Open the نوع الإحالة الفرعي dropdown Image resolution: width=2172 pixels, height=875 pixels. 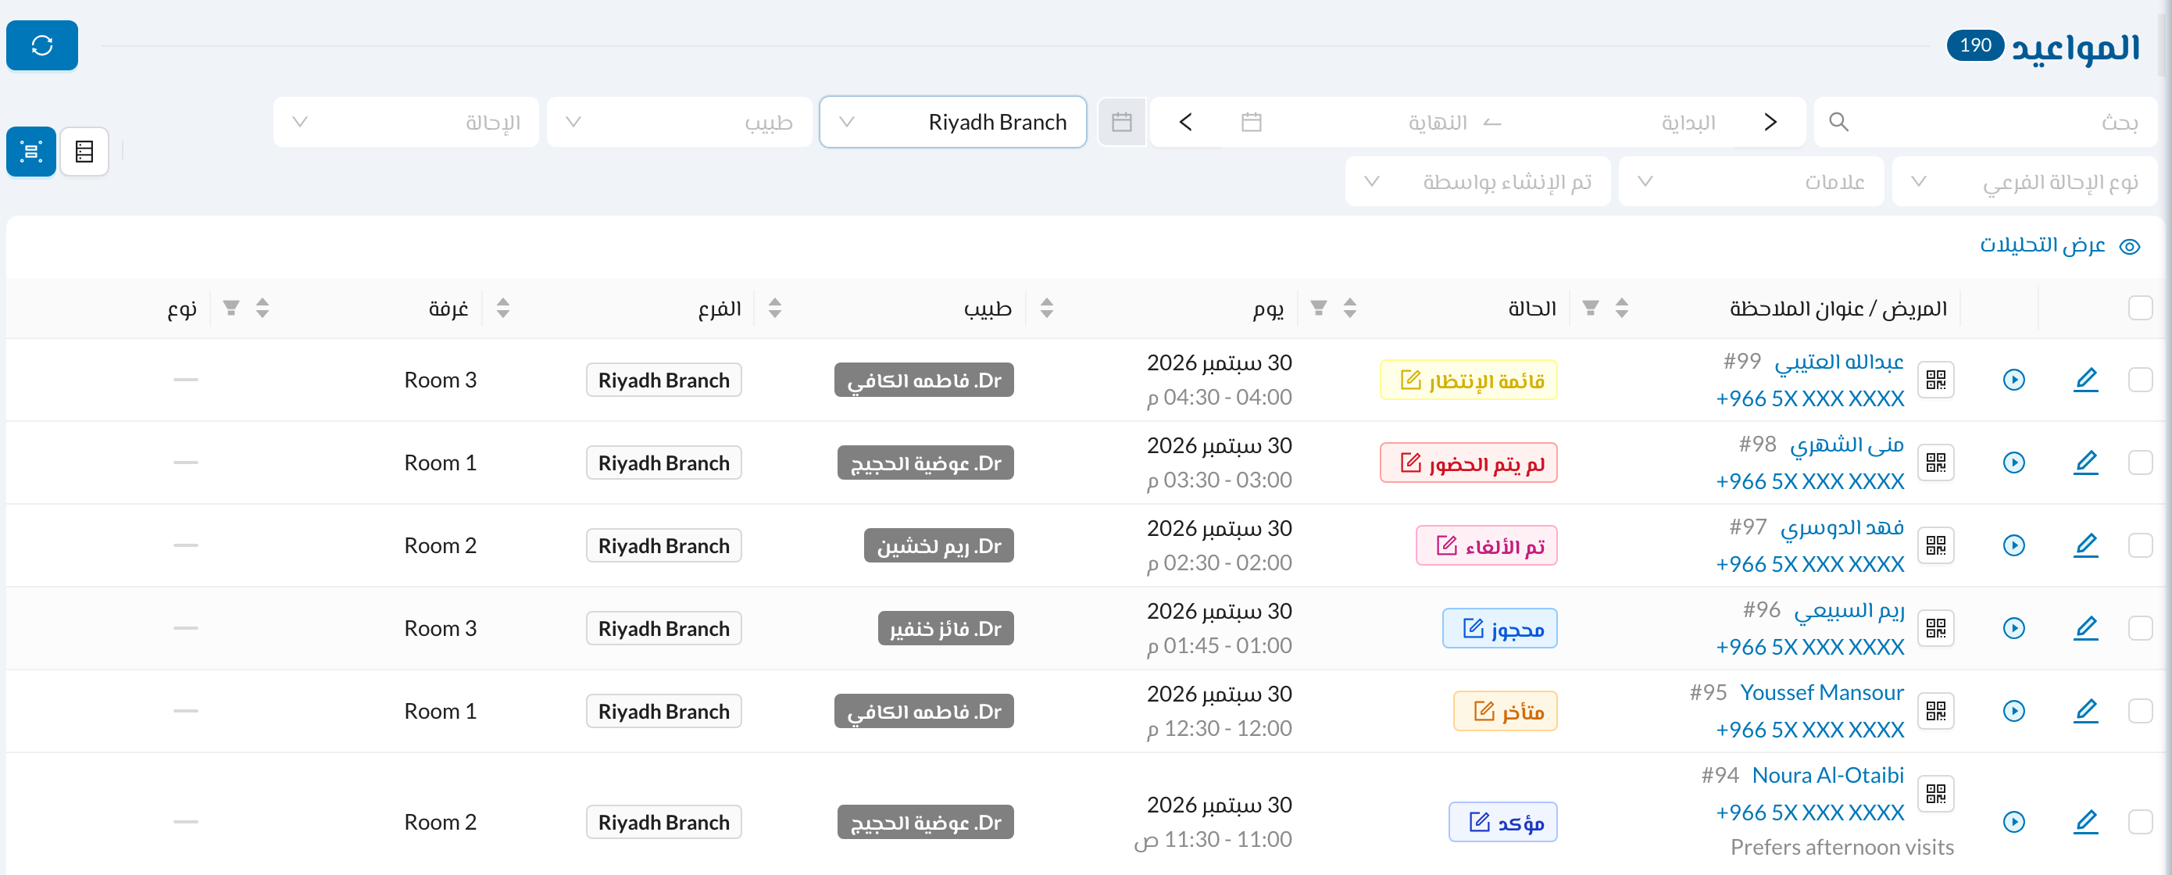2024,181
